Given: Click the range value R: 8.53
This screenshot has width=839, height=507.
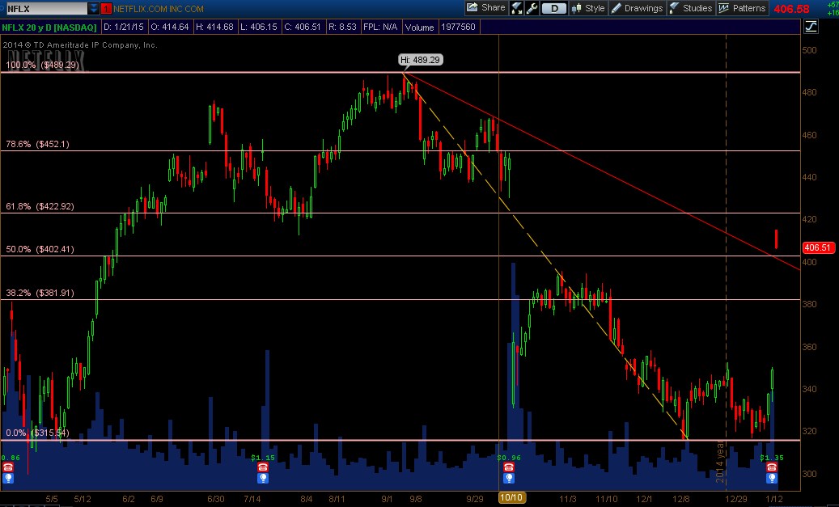Looking at the screenshot, I should coord(342,27).
